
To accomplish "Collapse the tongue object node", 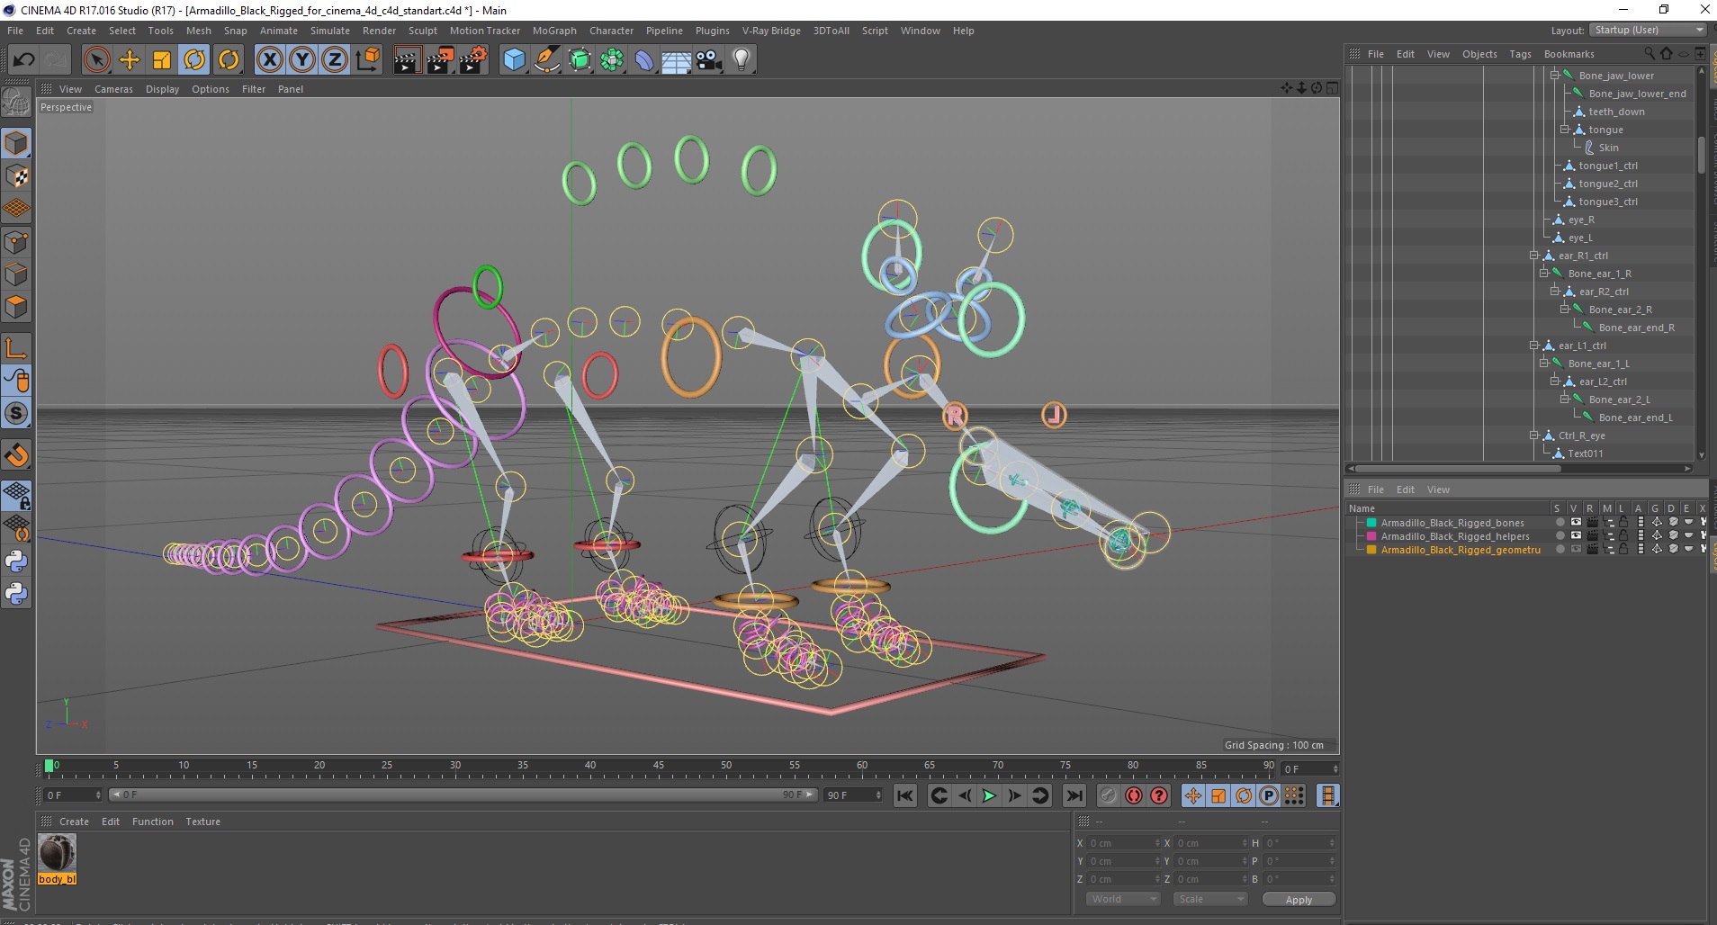I will pos(1565,130).
